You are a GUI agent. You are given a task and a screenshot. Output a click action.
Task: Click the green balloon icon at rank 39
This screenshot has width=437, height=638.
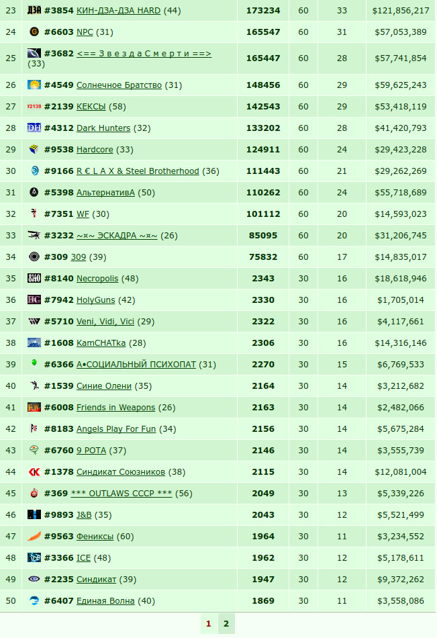point(34,363)
